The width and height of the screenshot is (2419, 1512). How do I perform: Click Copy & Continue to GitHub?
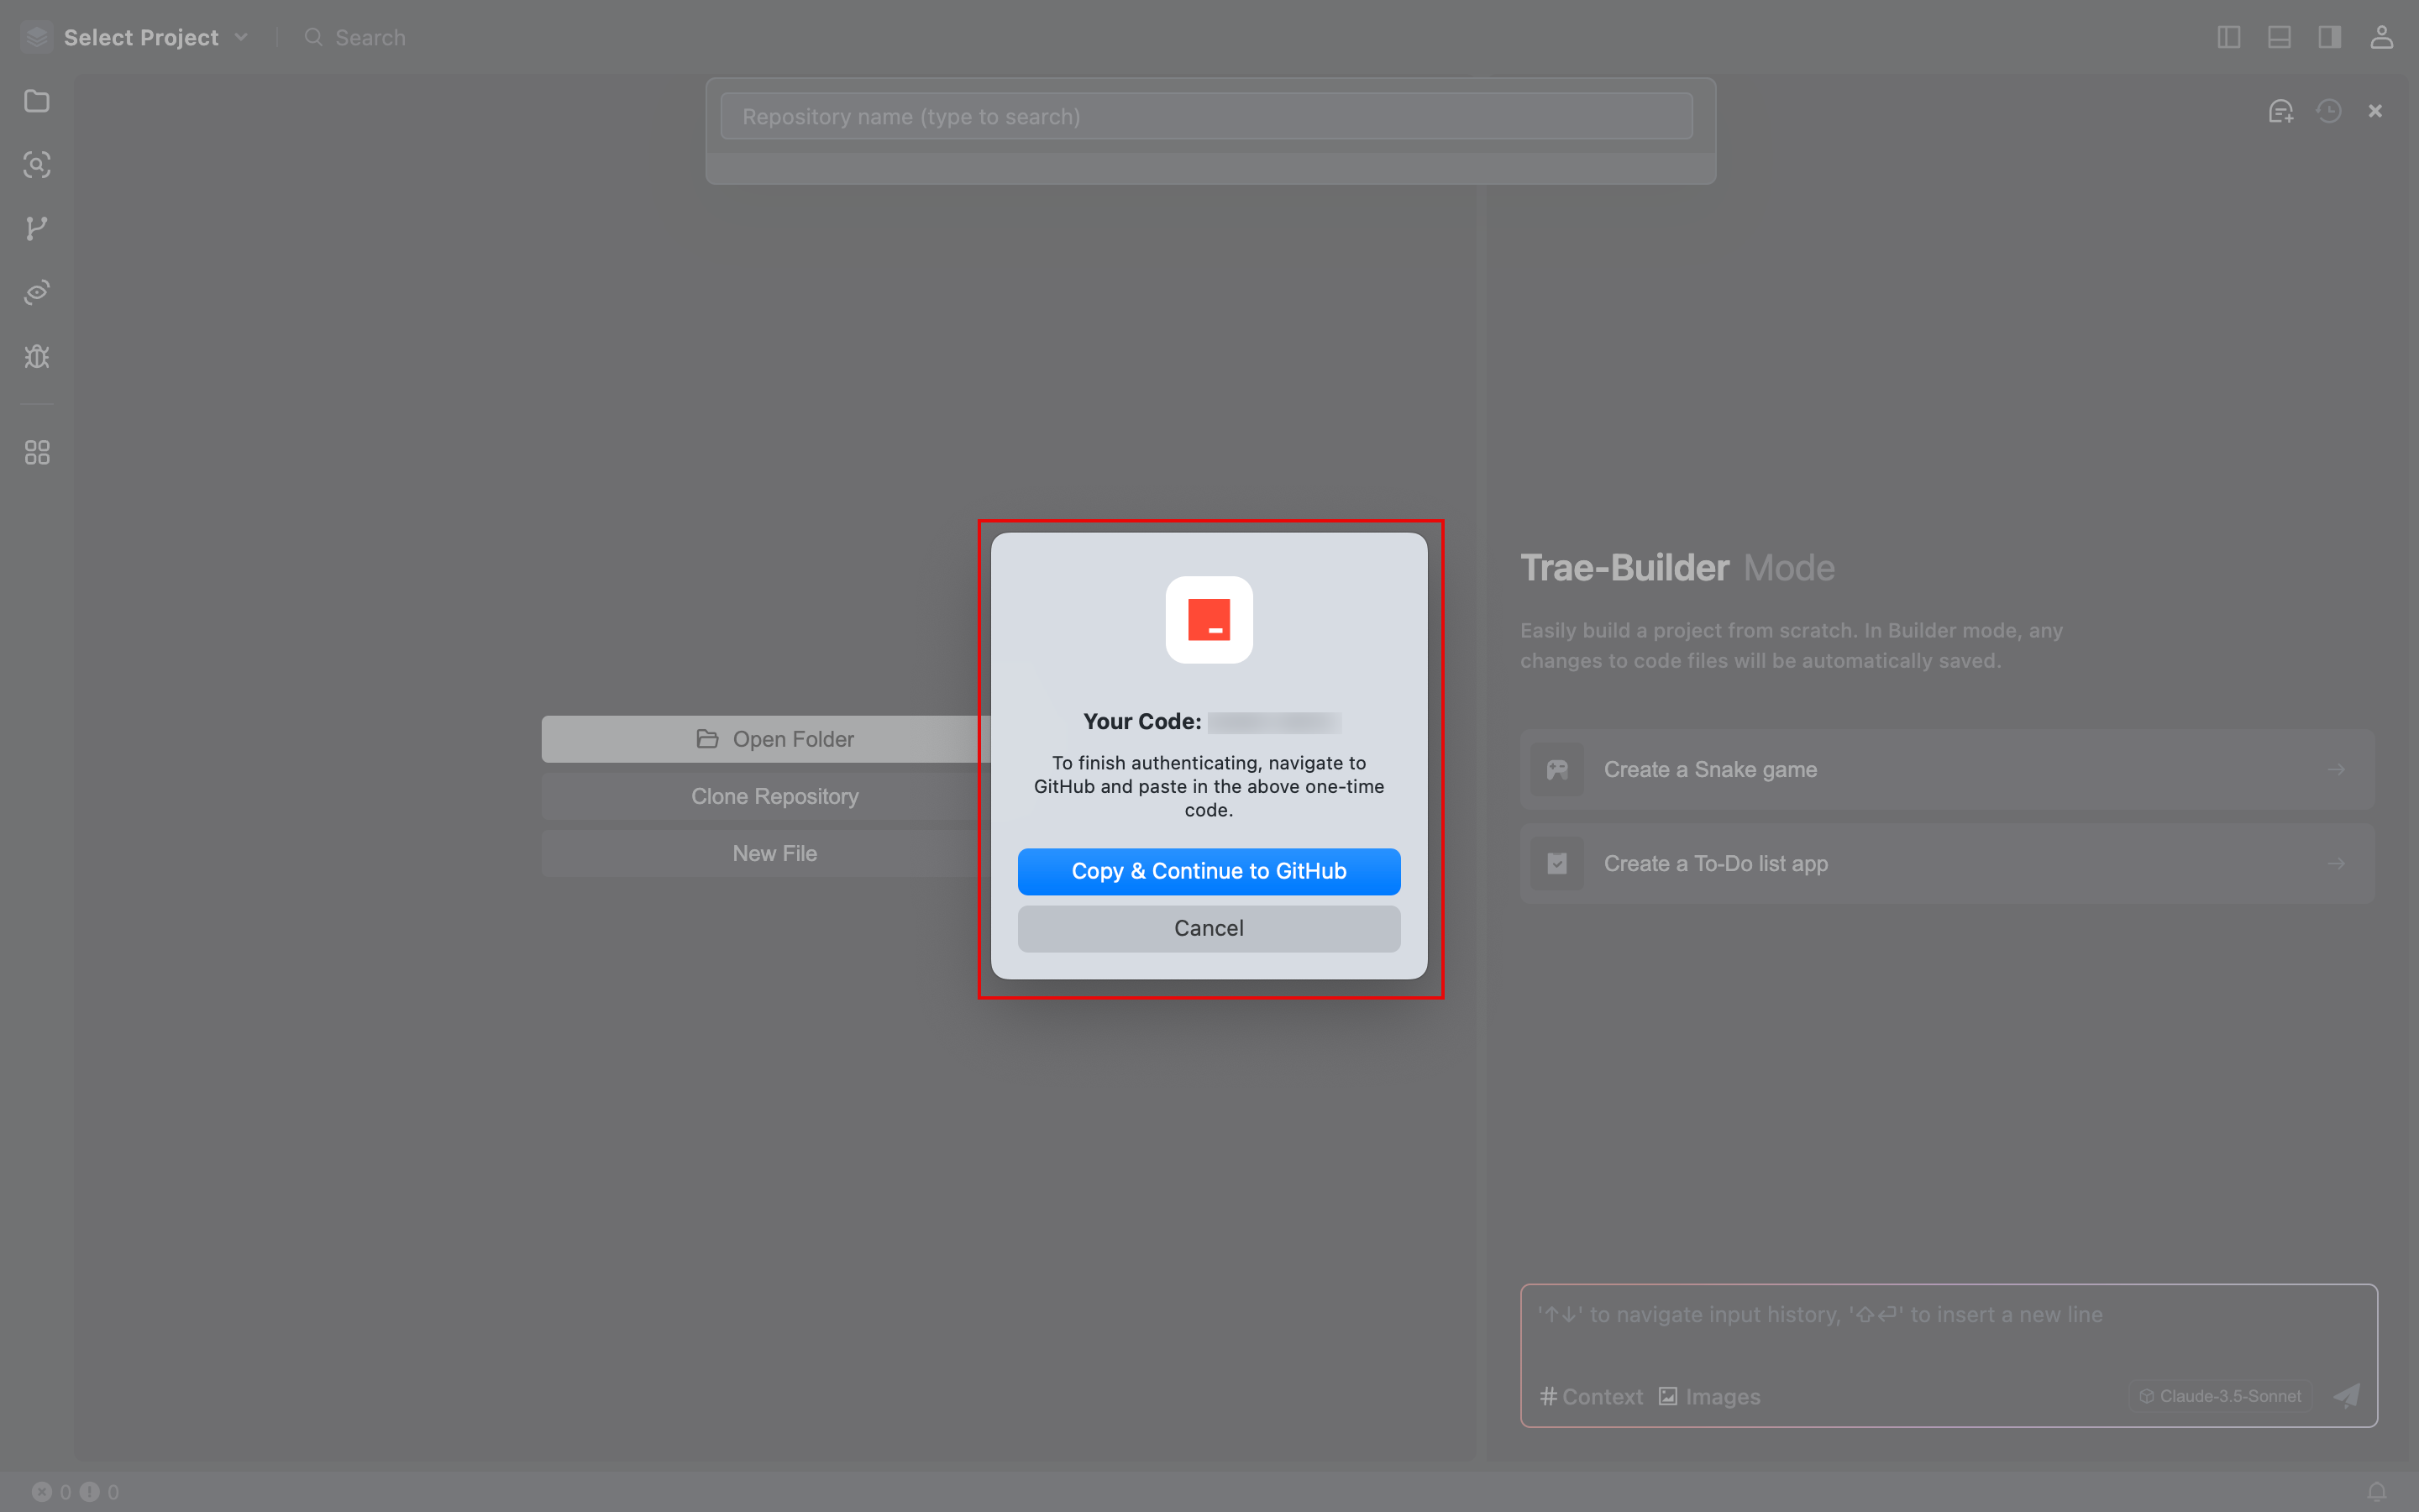coord(1209,871)
